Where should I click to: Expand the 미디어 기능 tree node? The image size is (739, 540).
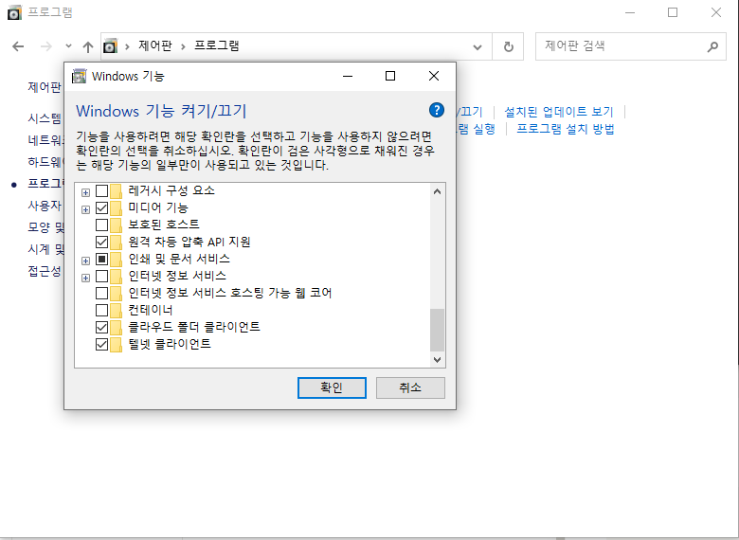tap(86, 209)
